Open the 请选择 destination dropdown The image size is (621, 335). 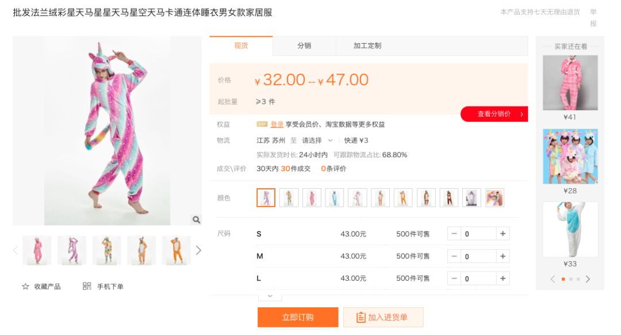coord(317,140)
